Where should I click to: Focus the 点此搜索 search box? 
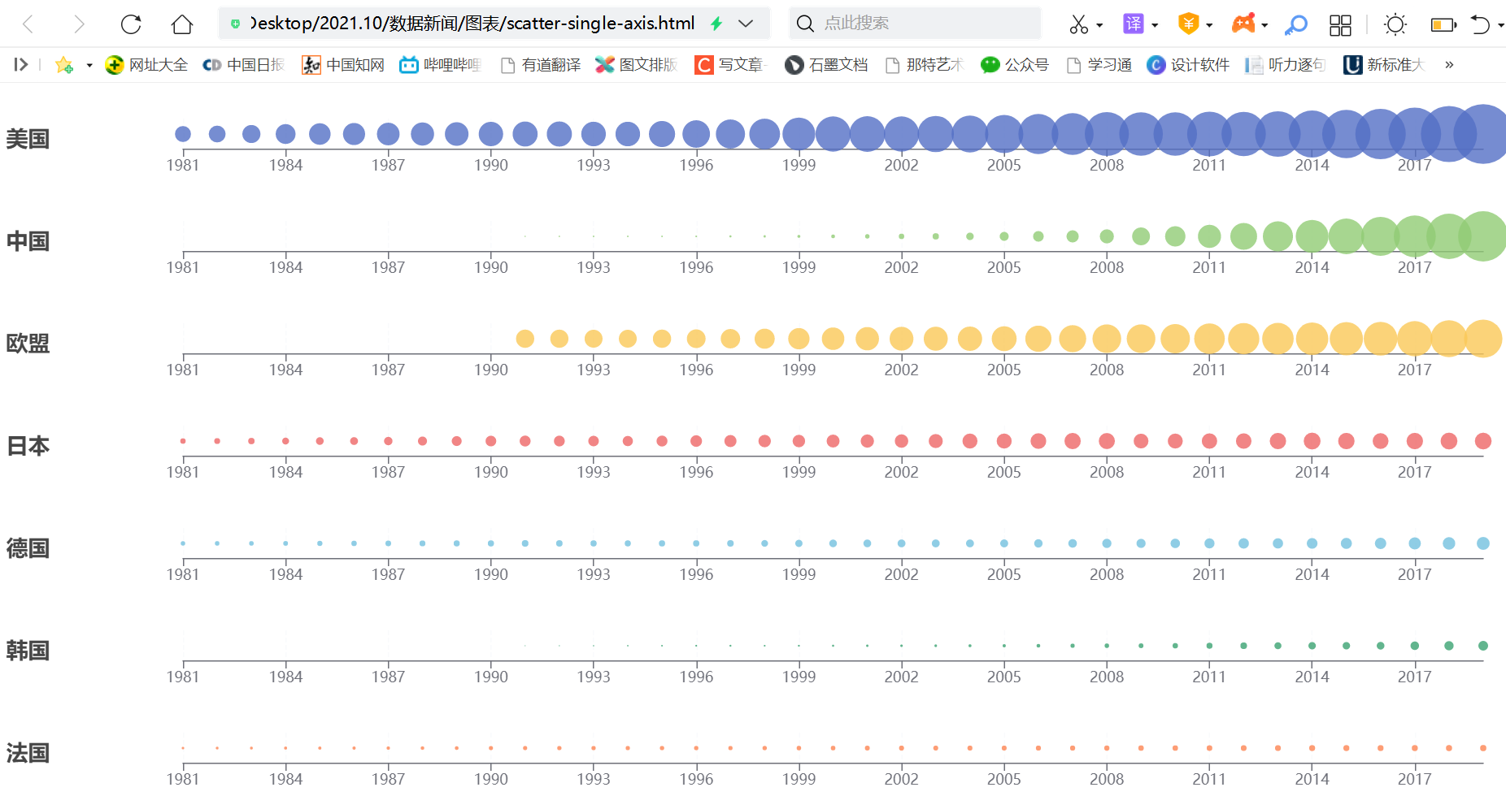click(915, 24)
